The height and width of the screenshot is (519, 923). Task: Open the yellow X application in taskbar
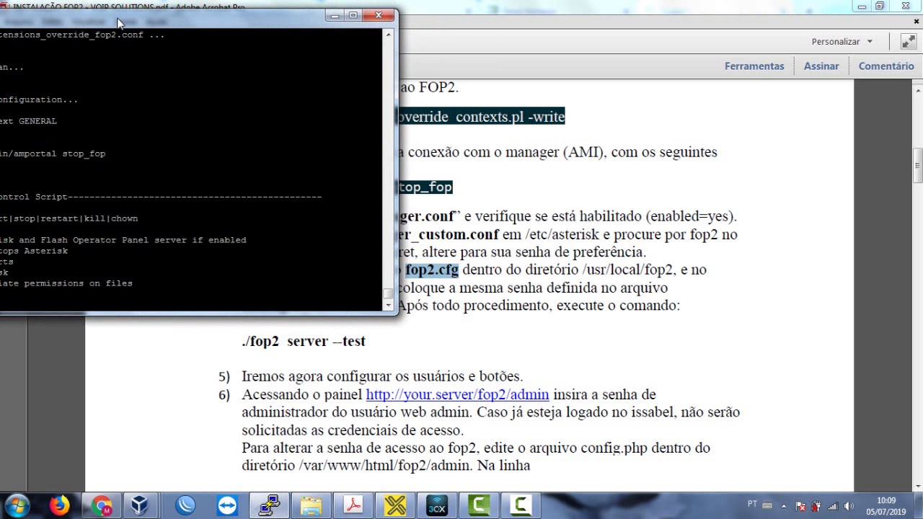395,505
